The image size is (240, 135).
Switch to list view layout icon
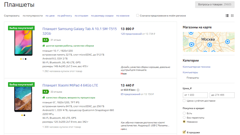point(227,15)
